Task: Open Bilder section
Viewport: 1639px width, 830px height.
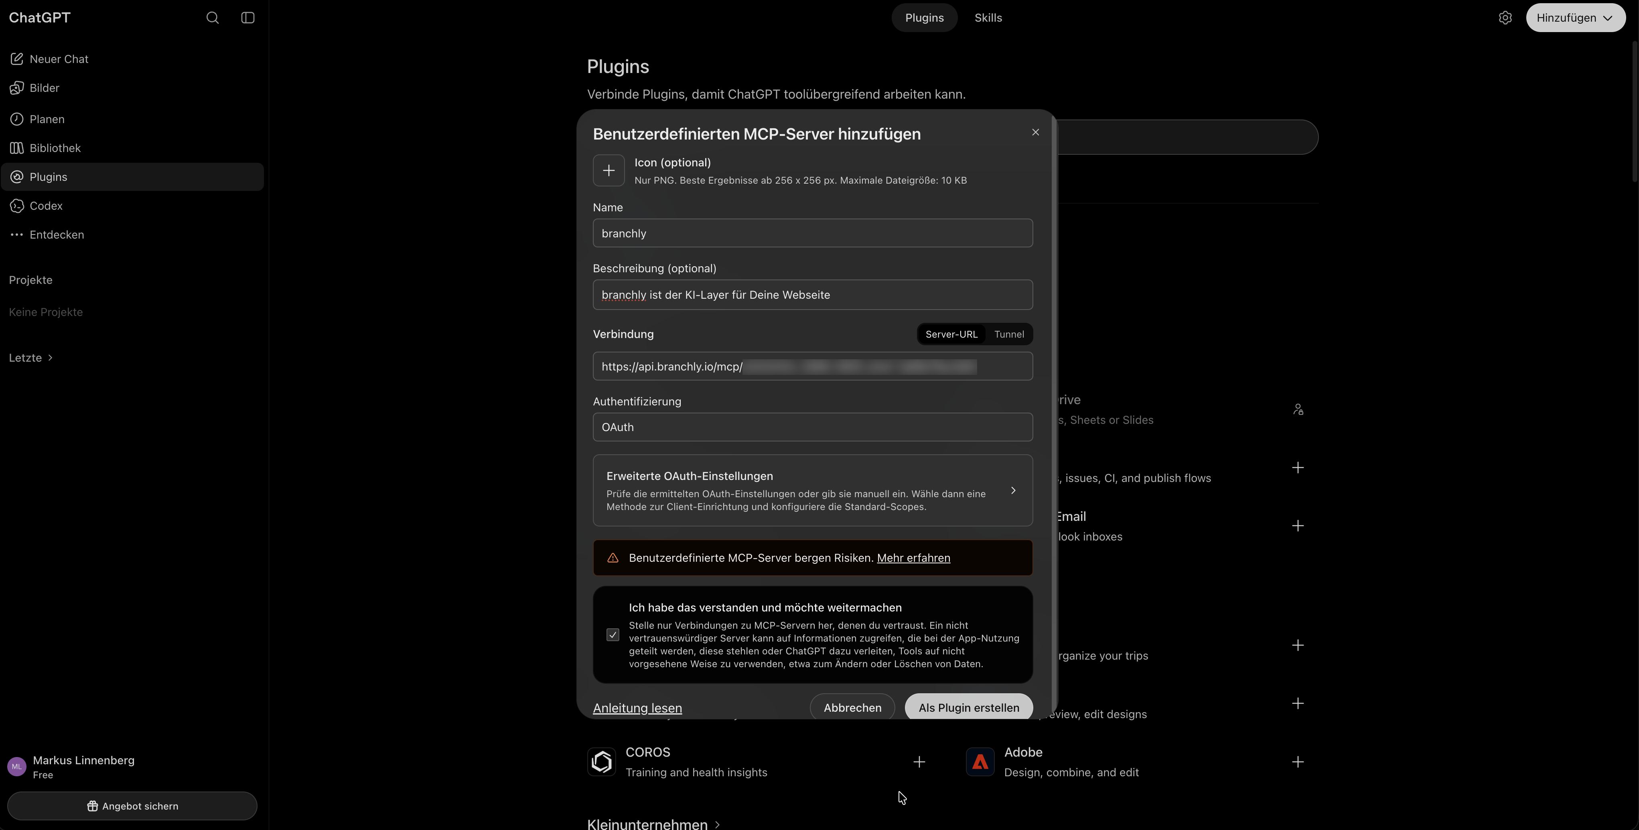Action: tap(132, 88)
